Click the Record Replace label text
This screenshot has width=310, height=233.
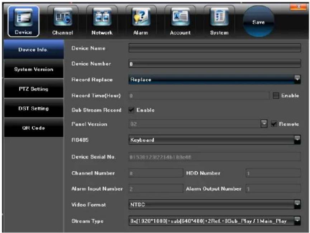tap(92, 80)
